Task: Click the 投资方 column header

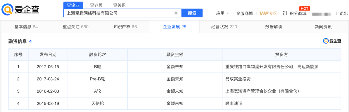Action: pyautogui.click(x=282, y=55)
